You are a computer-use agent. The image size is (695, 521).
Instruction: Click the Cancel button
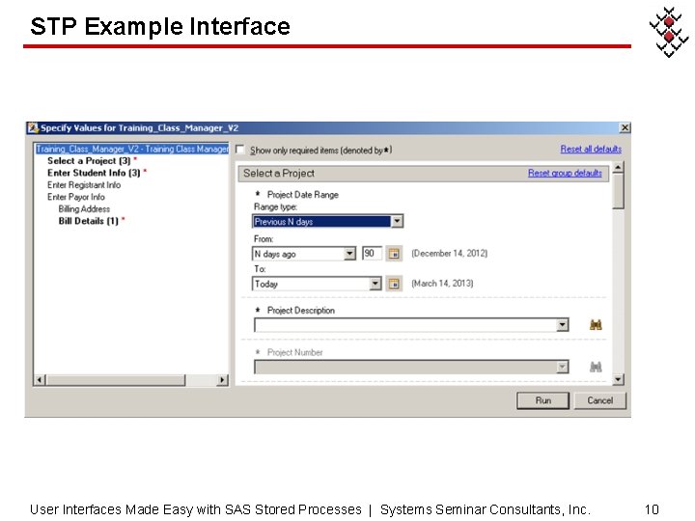600,400
